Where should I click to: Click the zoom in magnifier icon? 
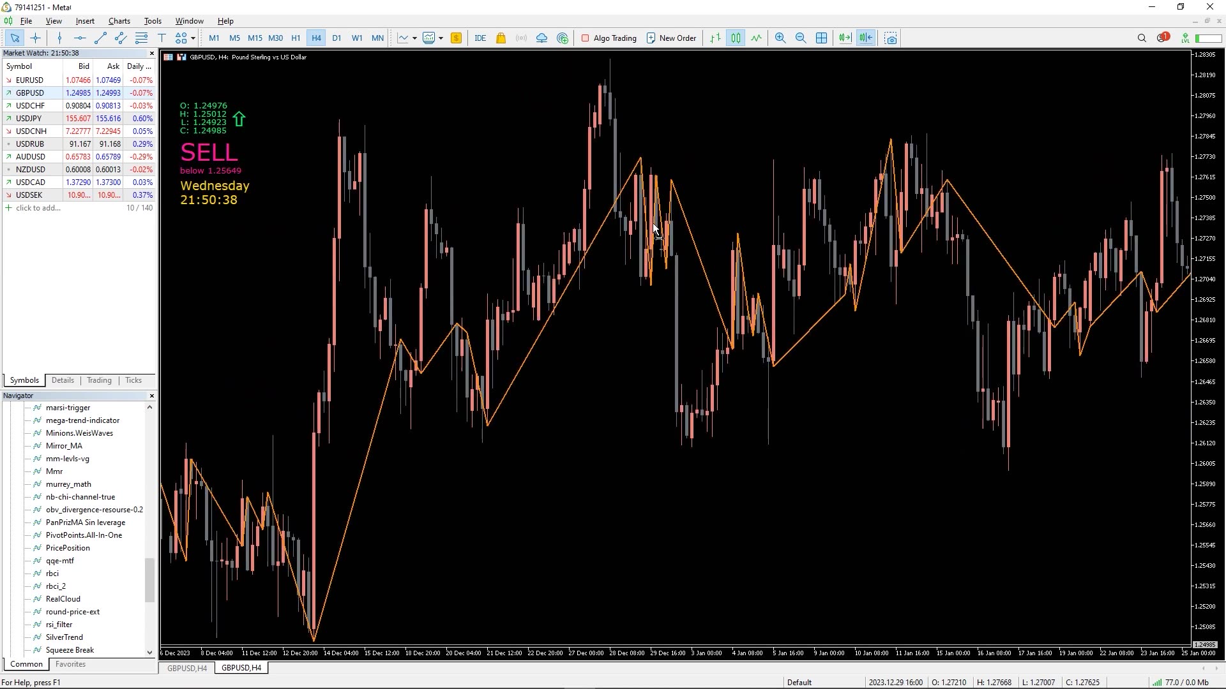[780, 38]
